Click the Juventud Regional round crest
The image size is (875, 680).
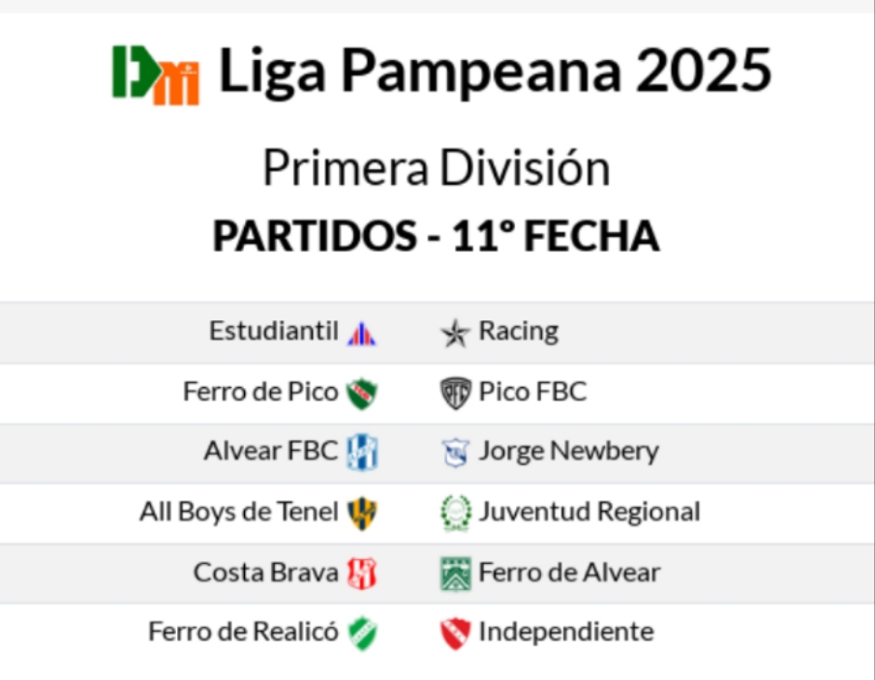click(455, 513)
